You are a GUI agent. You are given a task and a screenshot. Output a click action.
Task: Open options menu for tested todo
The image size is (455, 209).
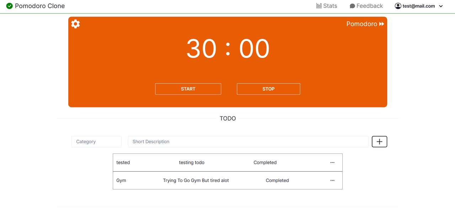332,162
